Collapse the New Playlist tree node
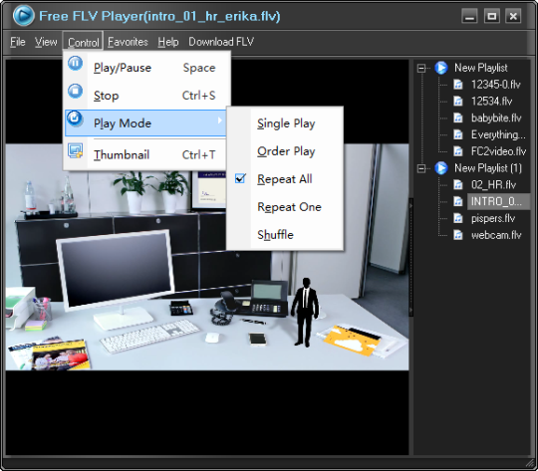The image size is (538, 471). (421, 68)
